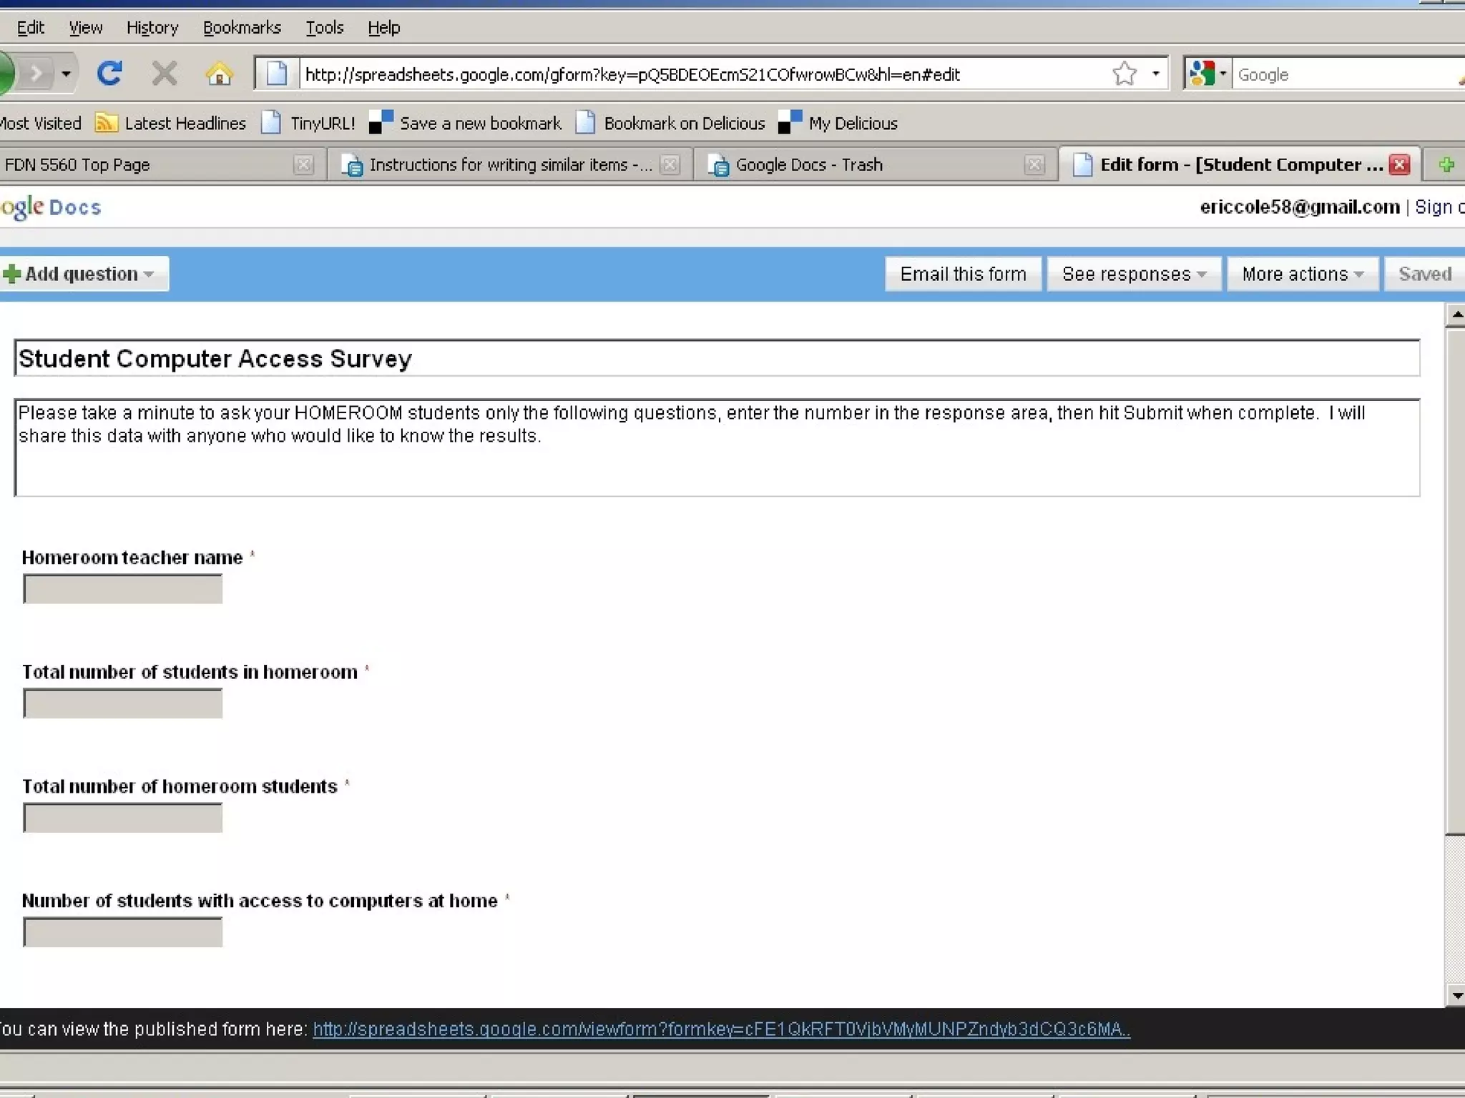Screen dimensions: 1465x1098
Task: Close the Google Docs - Trash tab
Action: [1034, 165]
